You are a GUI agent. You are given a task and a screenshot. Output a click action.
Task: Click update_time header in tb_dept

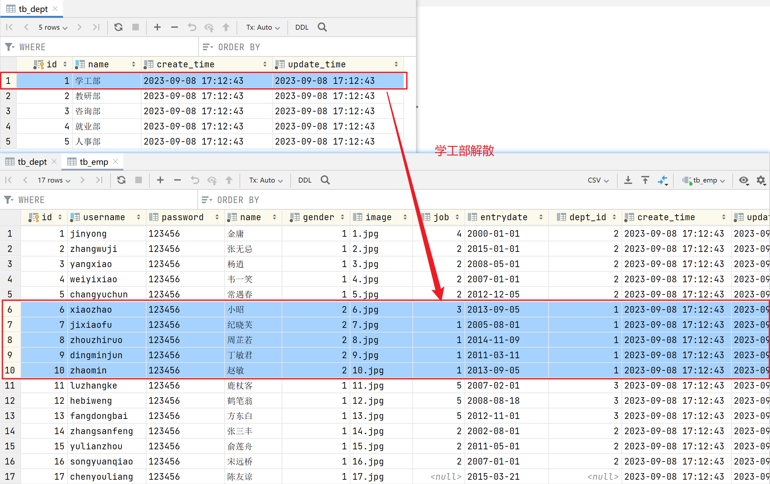338,64
